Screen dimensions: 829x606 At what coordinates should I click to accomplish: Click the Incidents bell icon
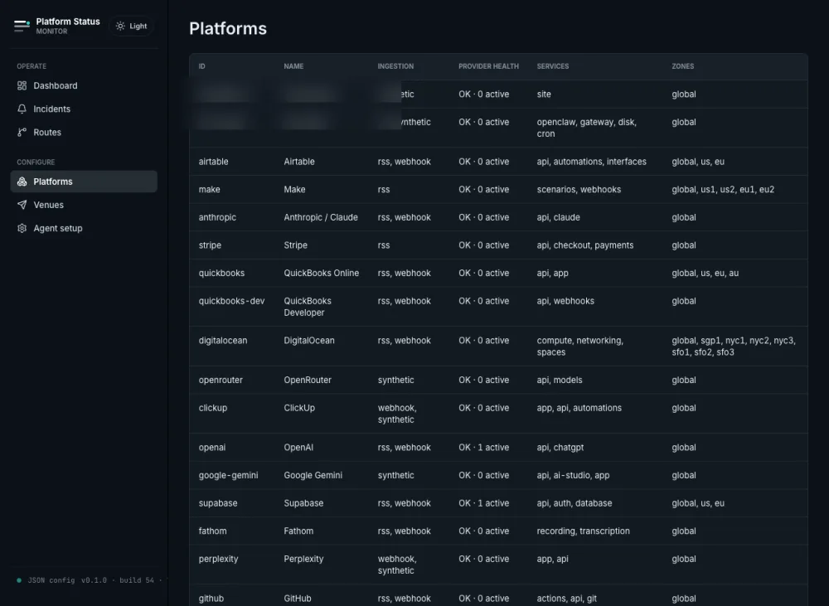tap(22, 109)
